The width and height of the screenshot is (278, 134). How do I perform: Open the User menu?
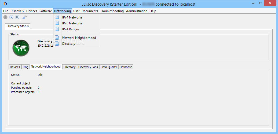click(76, 11)
